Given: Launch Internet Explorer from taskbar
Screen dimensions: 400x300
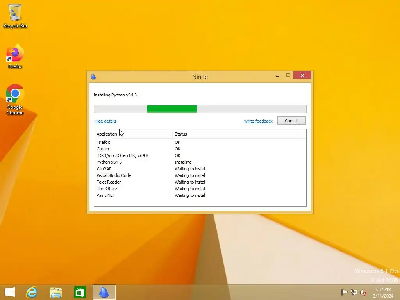Looking at the screenshot, I should click(32, 292).
